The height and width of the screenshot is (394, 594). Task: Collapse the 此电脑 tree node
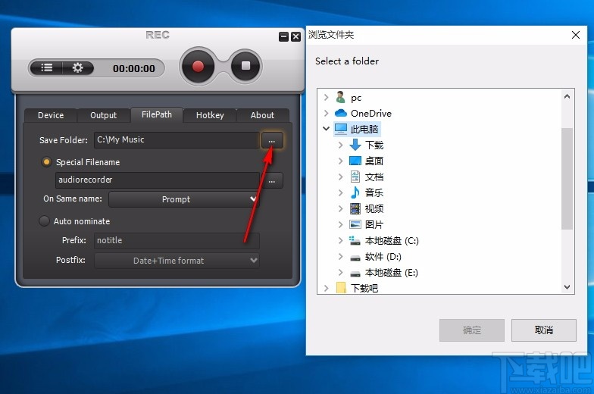point(326,129)
